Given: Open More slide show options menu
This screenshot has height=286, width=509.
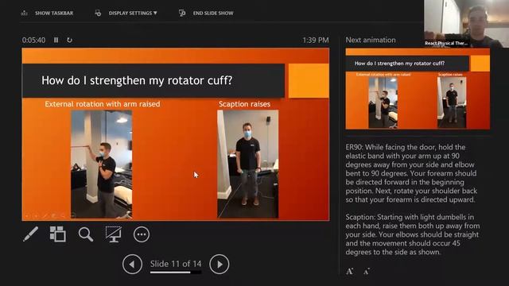Looking at the screenshot, I should (x=142, y=234).
